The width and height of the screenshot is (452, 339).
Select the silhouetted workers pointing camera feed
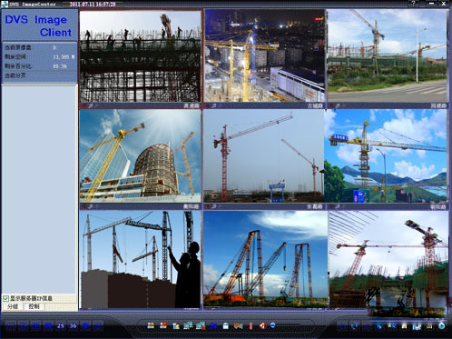(140, 260)
